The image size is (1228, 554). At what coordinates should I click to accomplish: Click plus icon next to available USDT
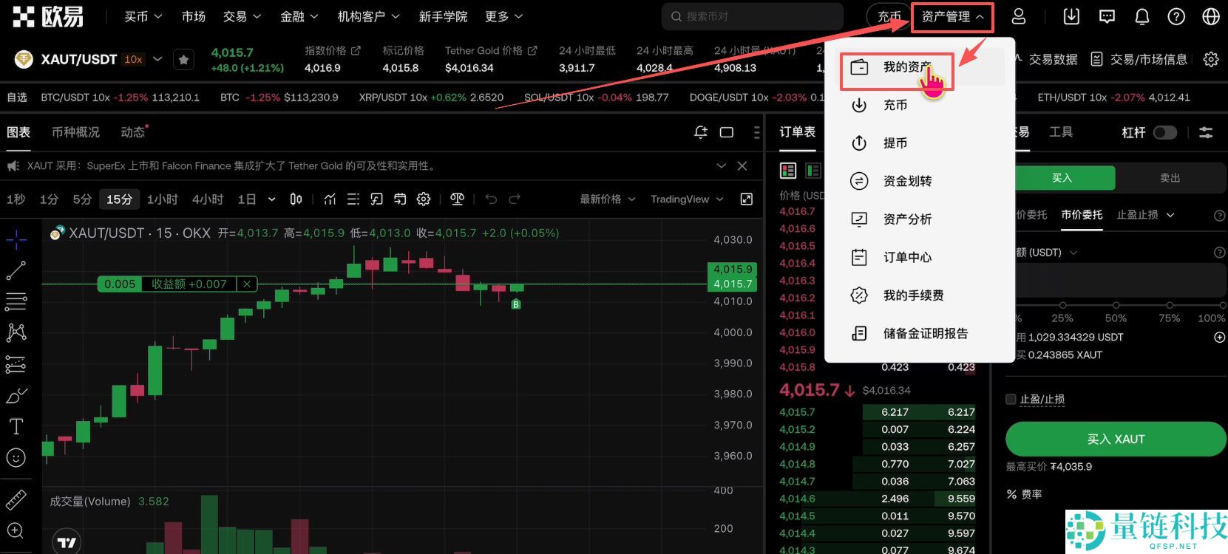tap(1219, 337)
